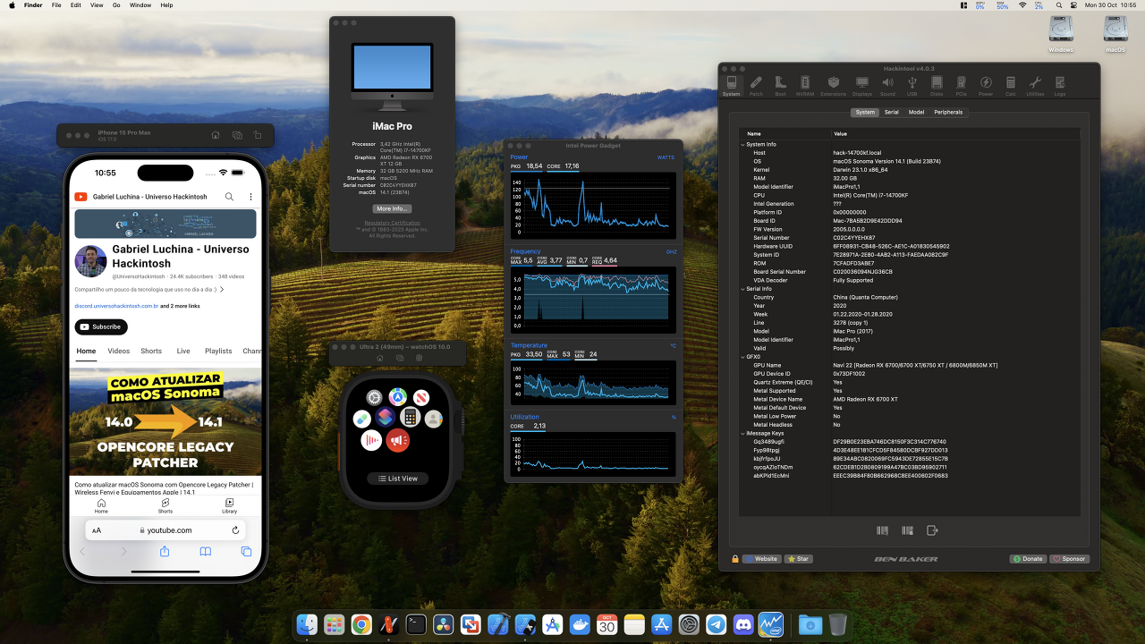This screenshot has height=644, width=1145.
Task: Click the youtube.com address bar in Safari
Action: coord(165,530)
